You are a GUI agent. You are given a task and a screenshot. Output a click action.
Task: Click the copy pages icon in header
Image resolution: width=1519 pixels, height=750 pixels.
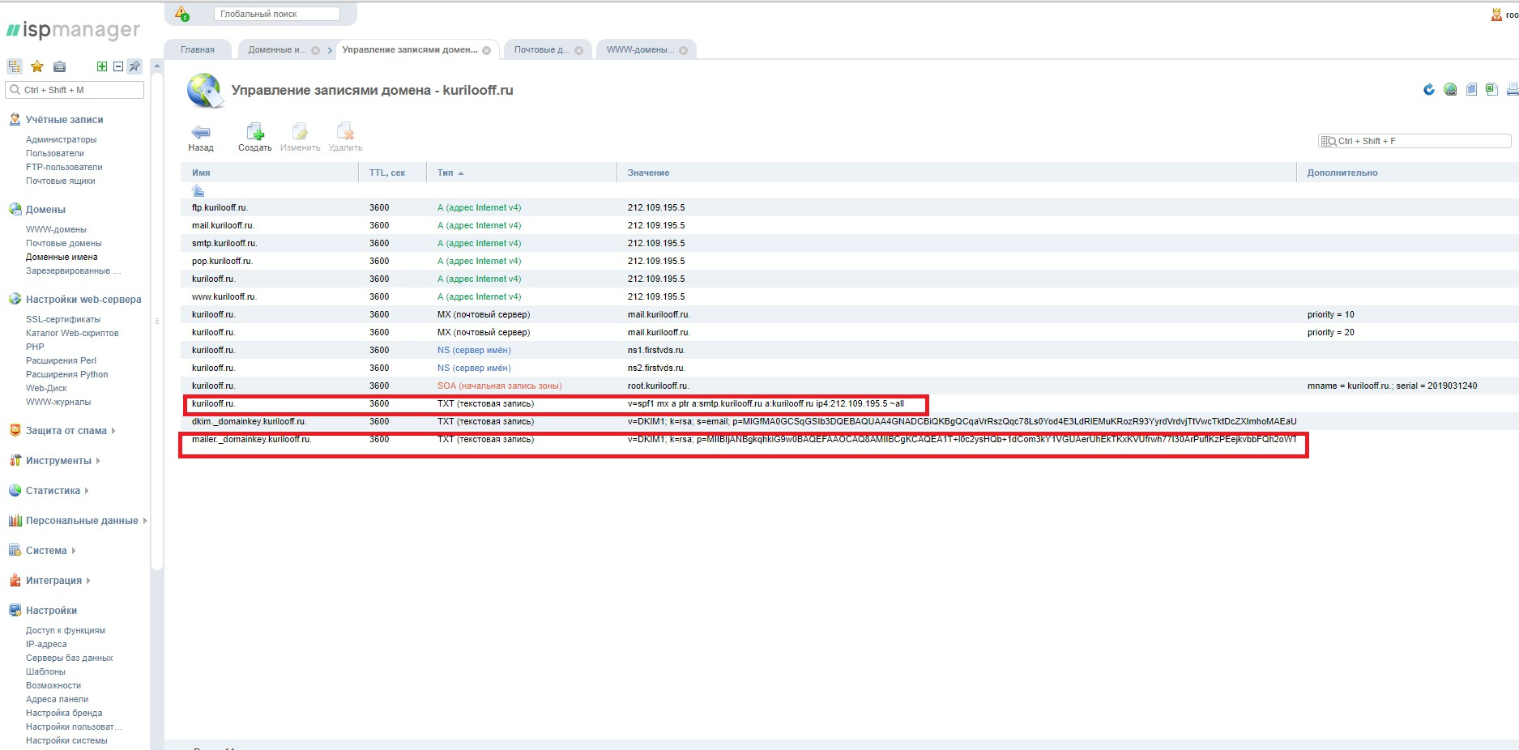pyautogui.click(x=1471, y=90)
